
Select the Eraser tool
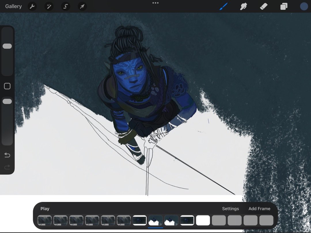(x=263, y=6)
